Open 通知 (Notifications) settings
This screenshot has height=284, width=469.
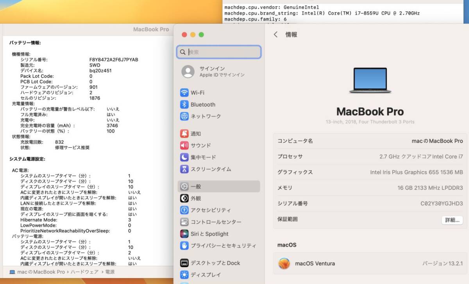pos(195,133)
